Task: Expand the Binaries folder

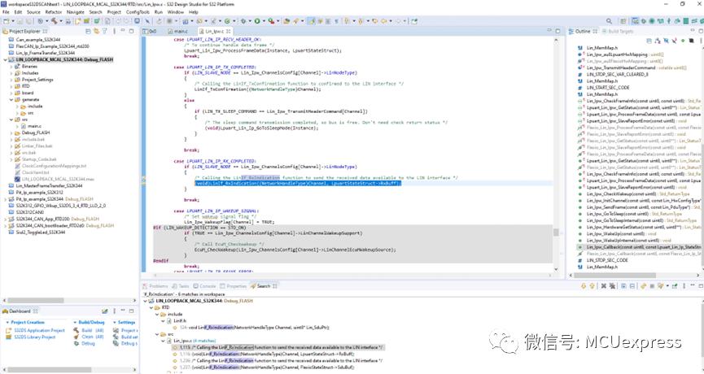Action: point(11,67)
